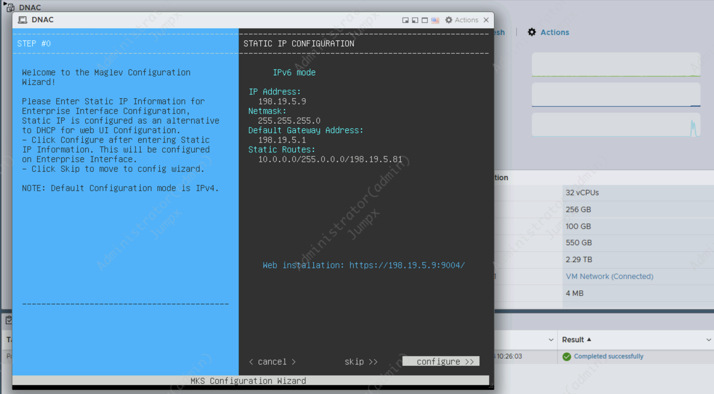The width and height of the screenshot is (714, 394).
Task: Click the recent tasks clipboard icon
Action: pos(9,319)
